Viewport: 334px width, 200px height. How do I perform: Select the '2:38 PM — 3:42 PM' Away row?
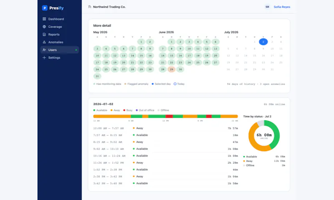point(165,176)
